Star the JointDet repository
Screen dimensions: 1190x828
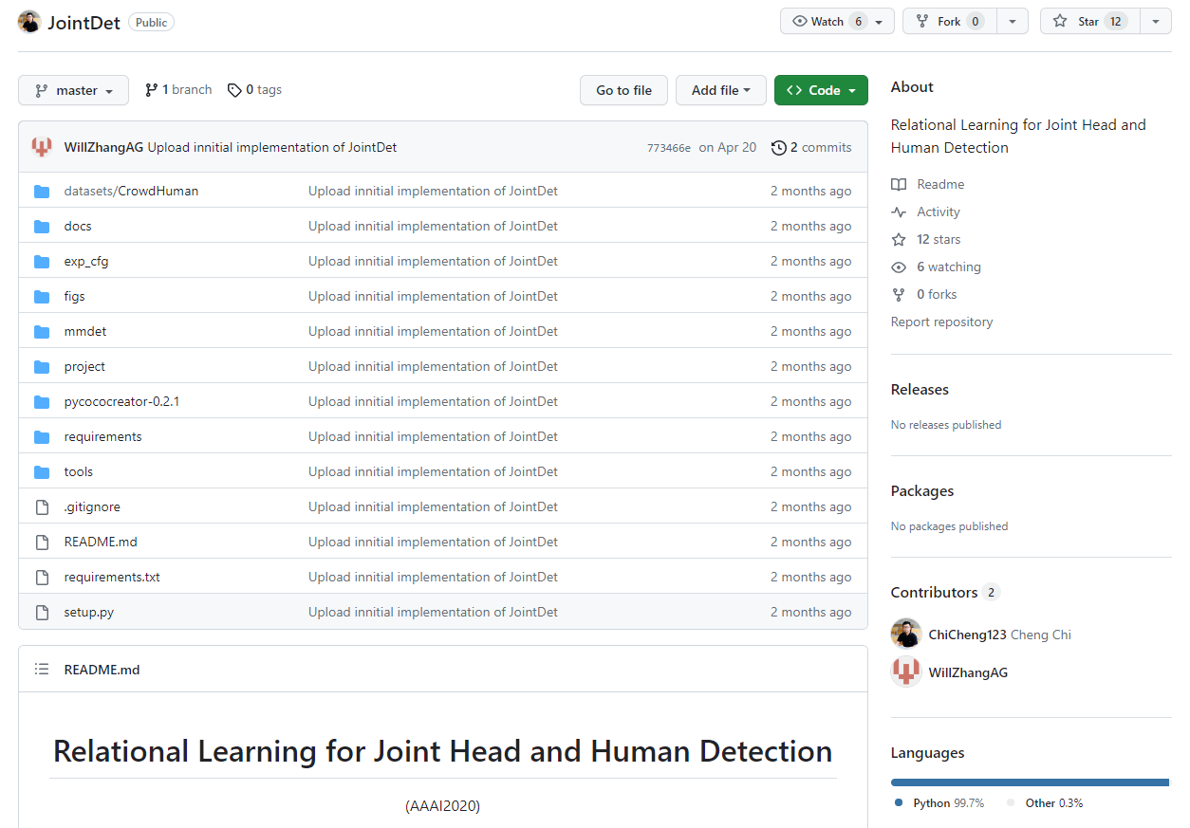click(1089, 21)
